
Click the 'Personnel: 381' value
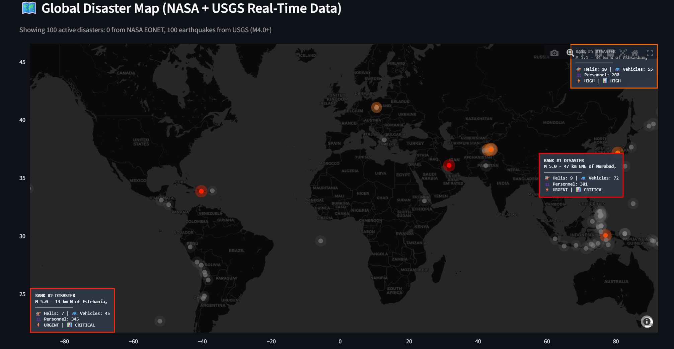coord(570,184)
